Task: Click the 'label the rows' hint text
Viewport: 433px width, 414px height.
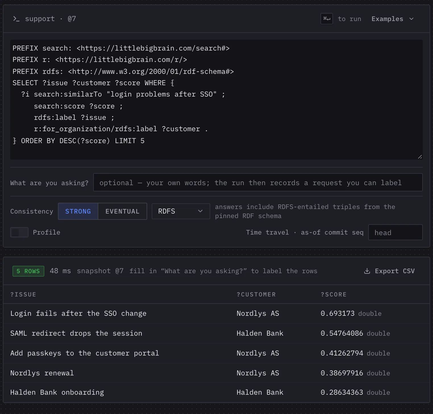Action: [290, 271]
